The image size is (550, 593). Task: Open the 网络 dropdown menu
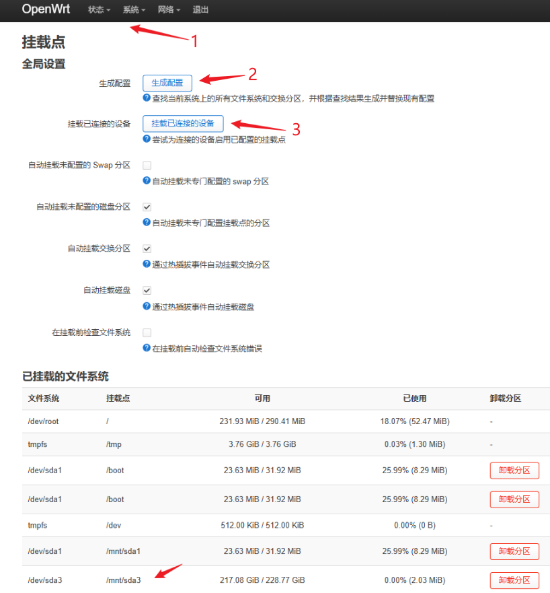[167, 10]
